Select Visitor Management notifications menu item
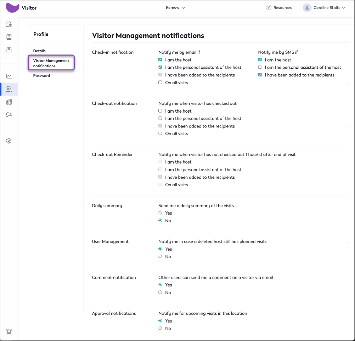The image size is (355, 341). tap(51, 63)
